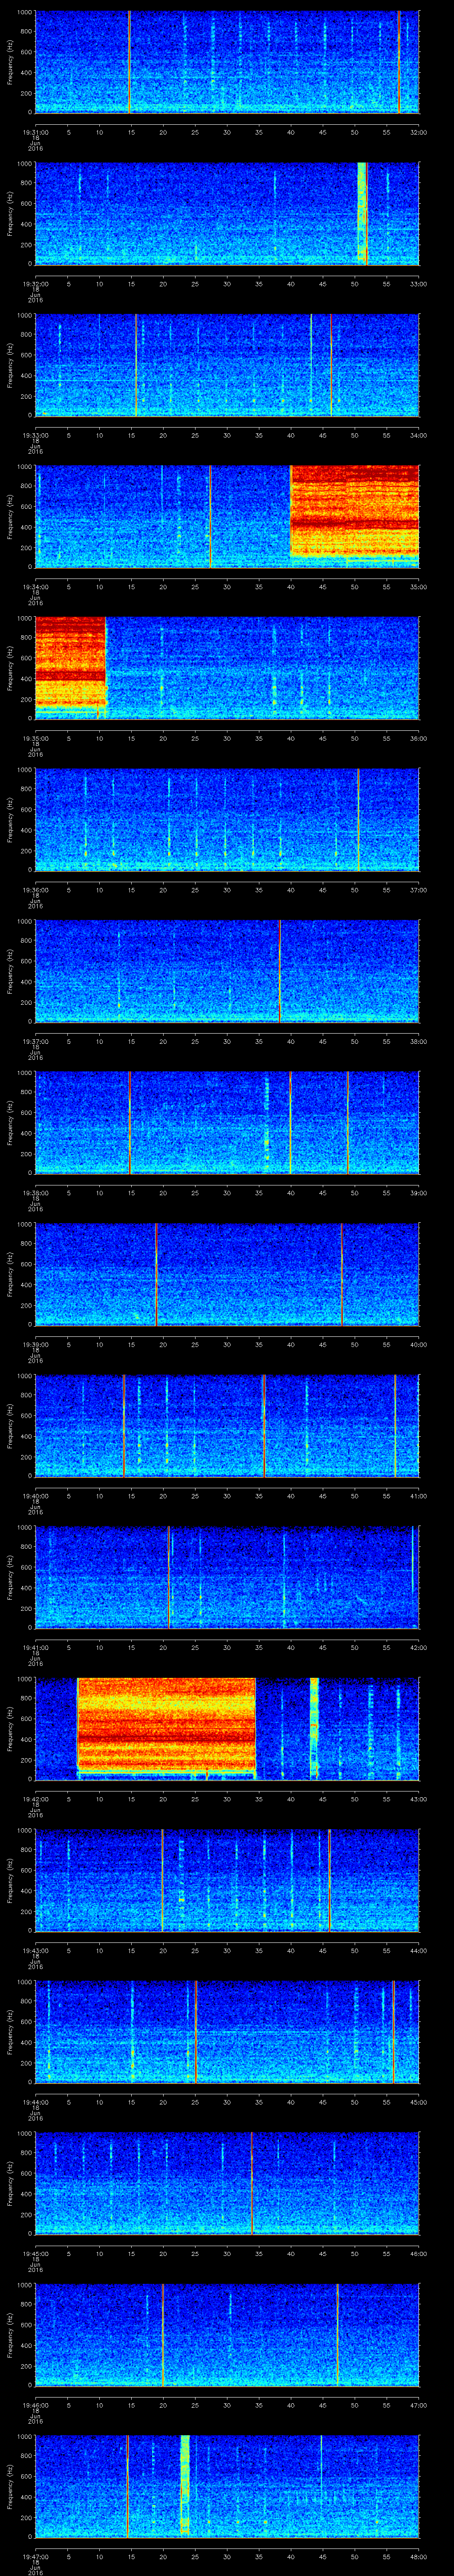Screen dimensions: 454x2576
Task: Click the 'Frequency (Hz)' axis label of the 19:47:00 spectrogram
Action: 10,2488
